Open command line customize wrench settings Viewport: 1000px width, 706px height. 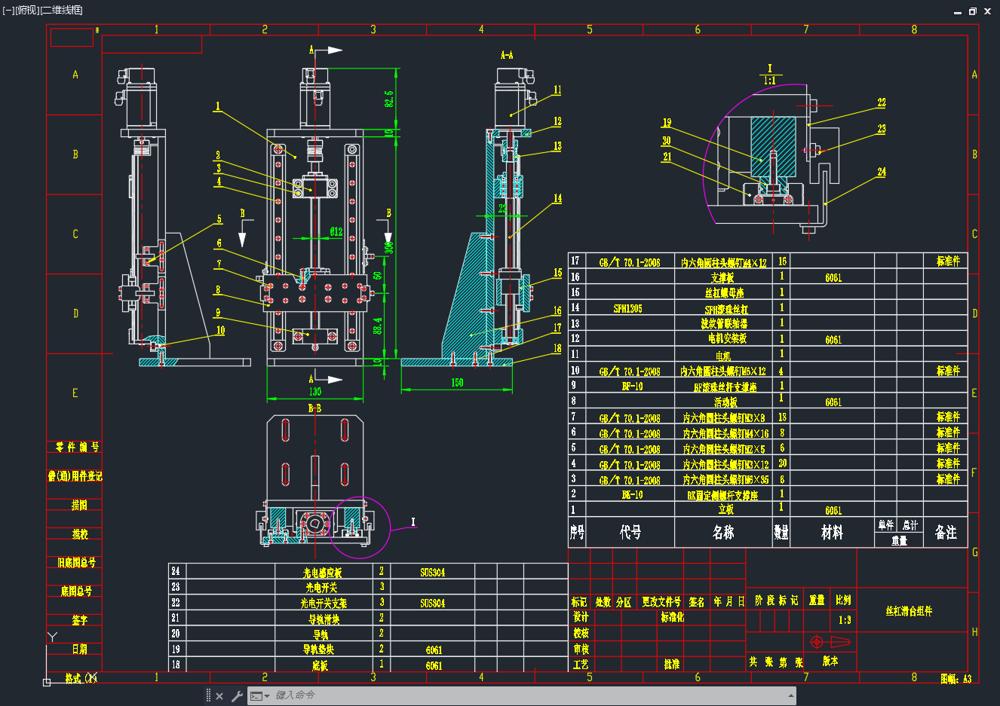(x=237, y=696)
